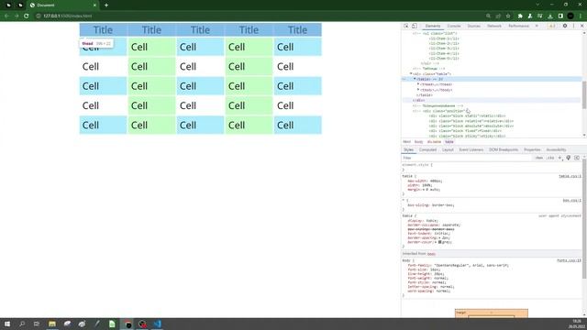
Task: Expand the tbody node
Action: (418, 90)
